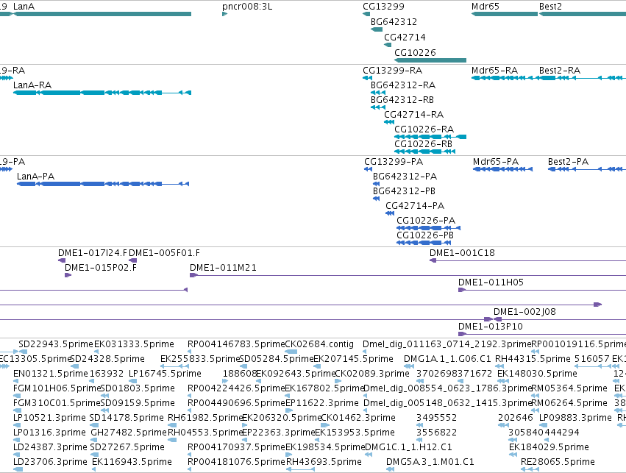
Task: Select the CG13299-PA protein label
Action: tap(394, 162)
